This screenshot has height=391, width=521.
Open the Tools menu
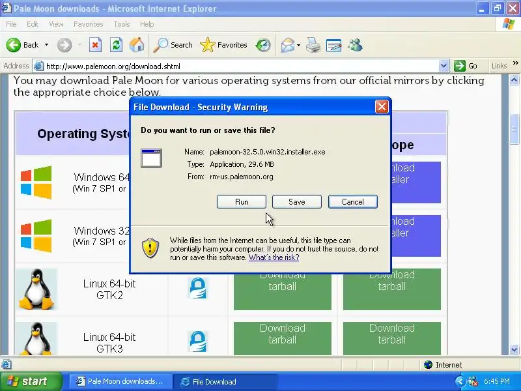(x=122, y=24)
